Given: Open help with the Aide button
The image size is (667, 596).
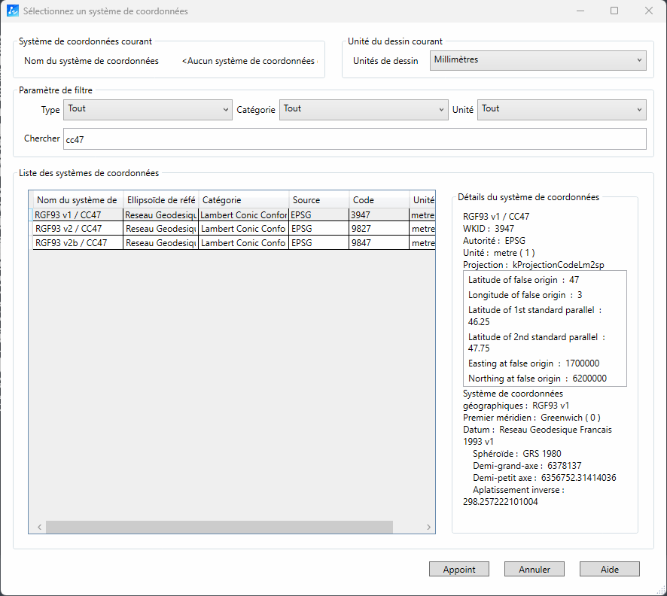Looking at the screenshot, I should (609, 570).
